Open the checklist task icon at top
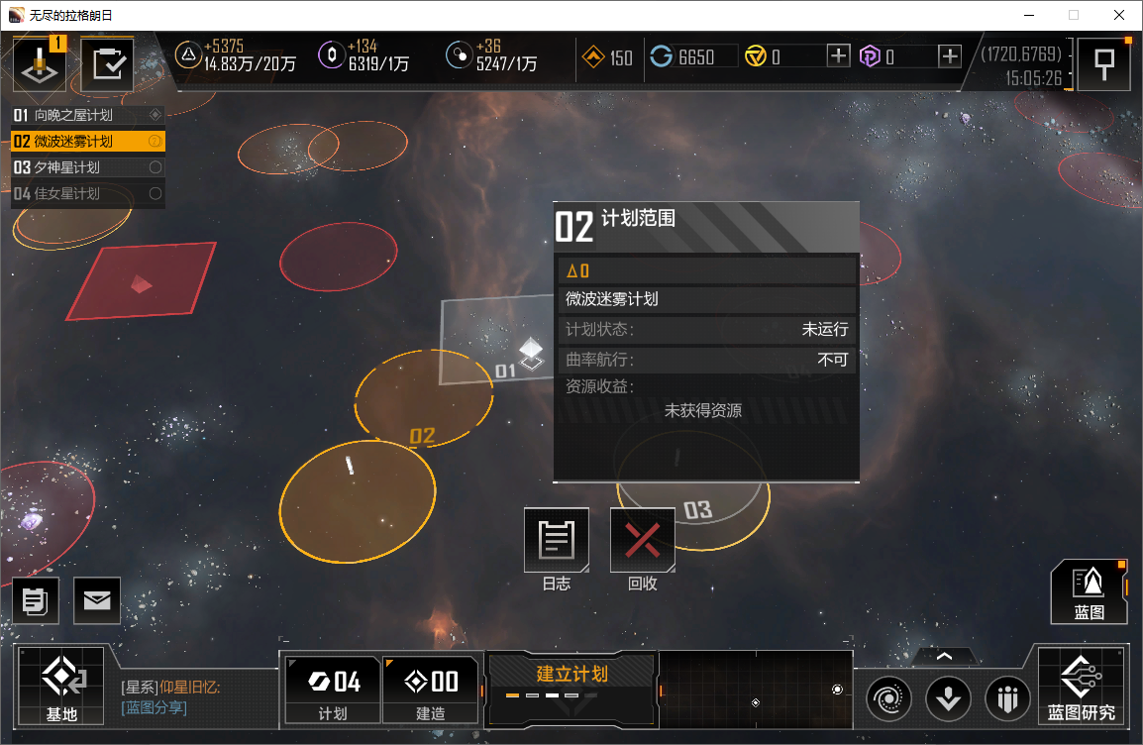This screenshot has width=1143, height=745. pos(108,64)
